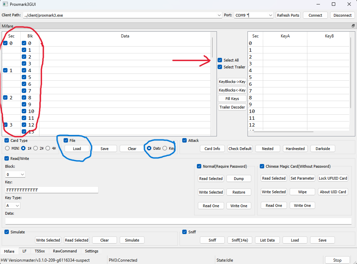Viewport: 357px width, 264px height.
Task: Click the File Clear button
Action: pyautogui.click(x=132, y=149)
